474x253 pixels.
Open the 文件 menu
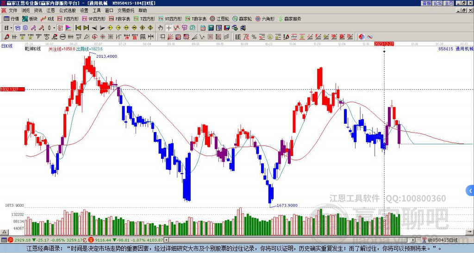13,11
